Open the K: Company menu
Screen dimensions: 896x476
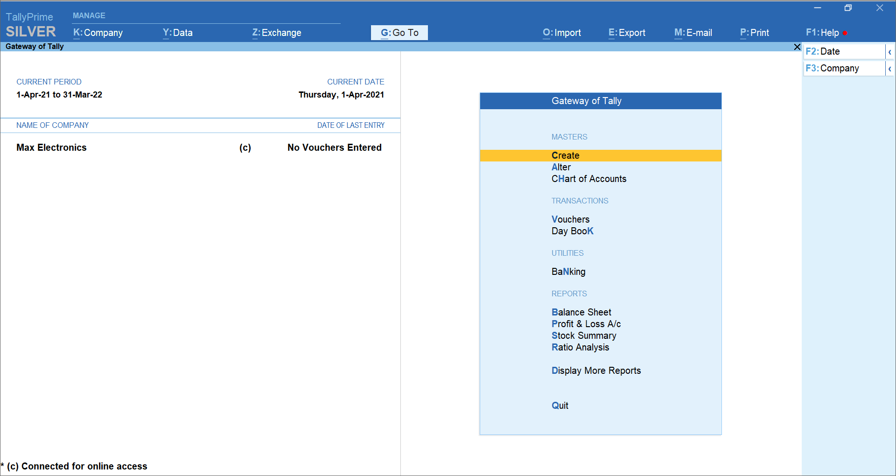tap(98, 33)
